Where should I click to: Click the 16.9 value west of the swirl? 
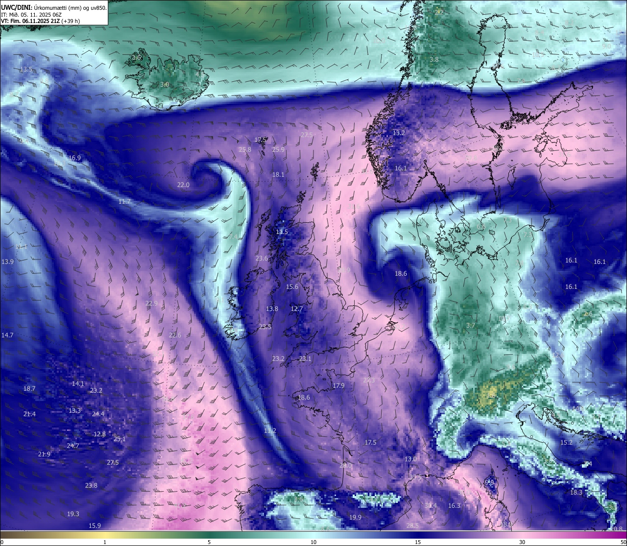point(74,158)
